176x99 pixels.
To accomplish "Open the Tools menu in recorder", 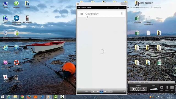I will [x=142, y=82].
